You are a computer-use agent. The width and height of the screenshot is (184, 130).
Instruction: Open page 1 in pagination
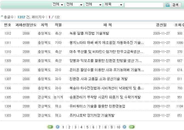pyautogui.click(x=63, y=127)
